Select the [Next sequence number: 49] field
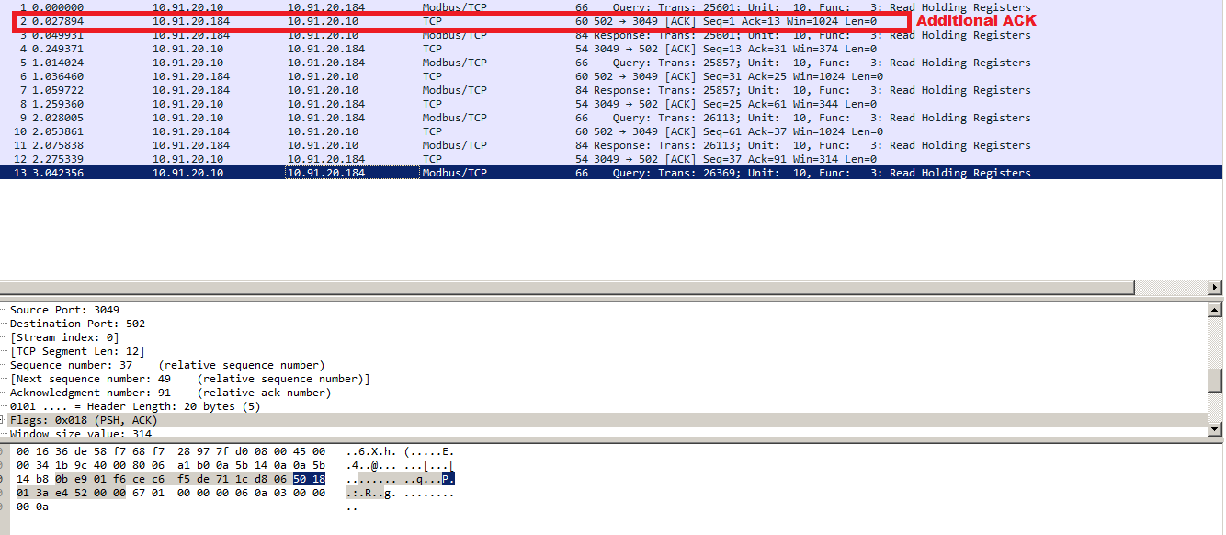This screenshot has height=535, width=1226. pyautogui.click(x=190, y=379)
